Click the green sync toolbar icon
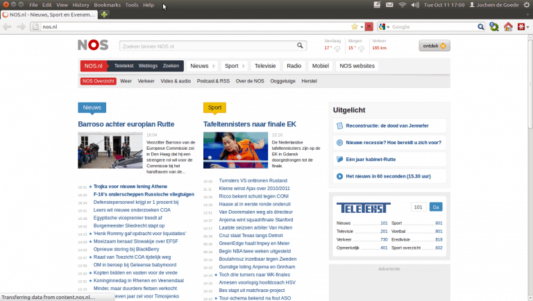Screen dimensions: 533x301 [x=494, y=26]
